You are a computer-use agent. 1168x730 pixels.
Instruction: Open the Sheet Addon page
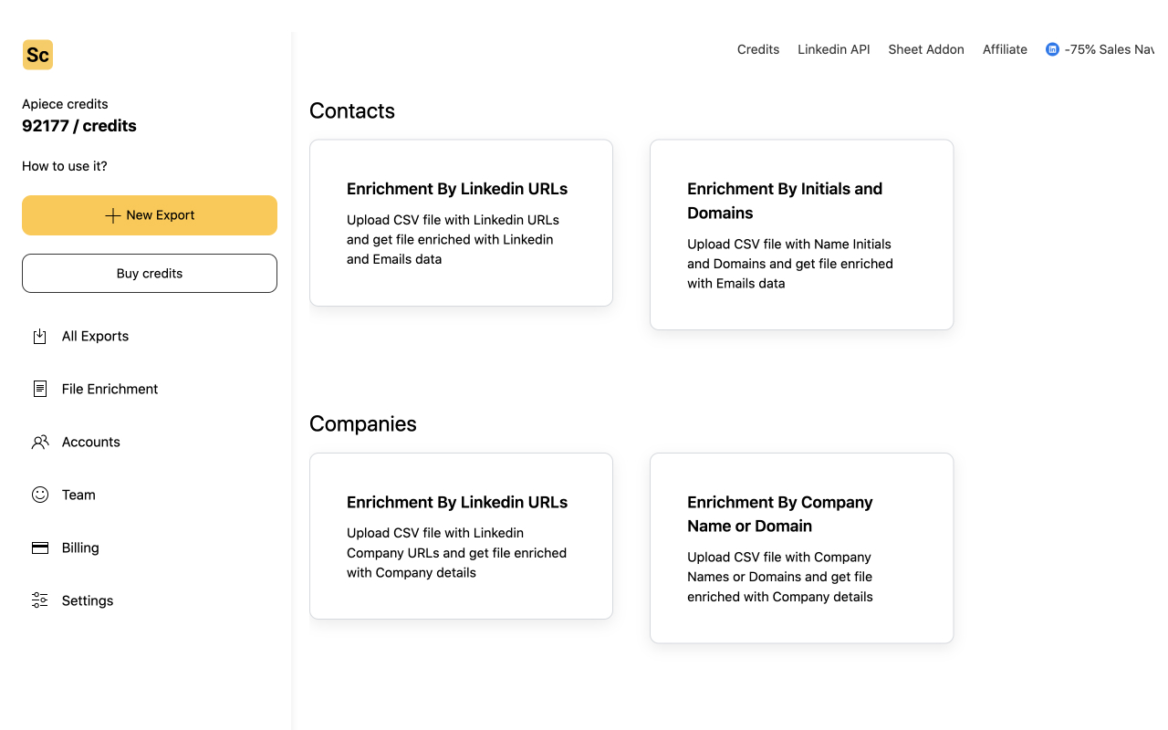tap(926, 49)
